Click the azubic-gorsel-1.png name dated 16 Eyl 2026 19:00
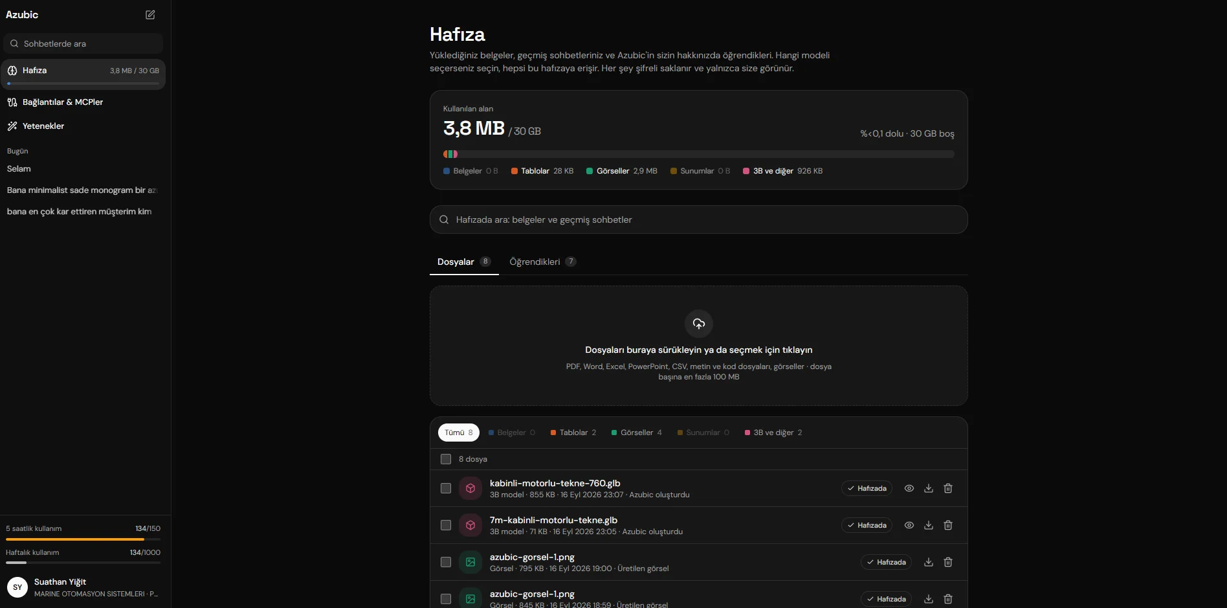Screen dimensions: 1227x608 click(532, 557)
